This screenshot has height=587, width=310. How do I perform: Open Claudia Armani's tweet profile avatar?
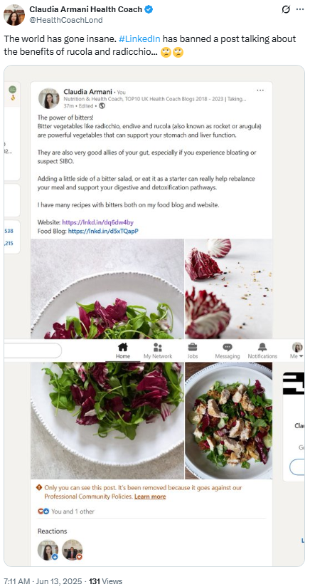click(14, 15)
